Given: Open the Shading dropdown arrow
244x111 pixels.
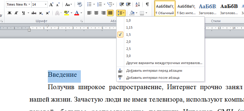Looking at the screenshot, I should tap(137, 13).
